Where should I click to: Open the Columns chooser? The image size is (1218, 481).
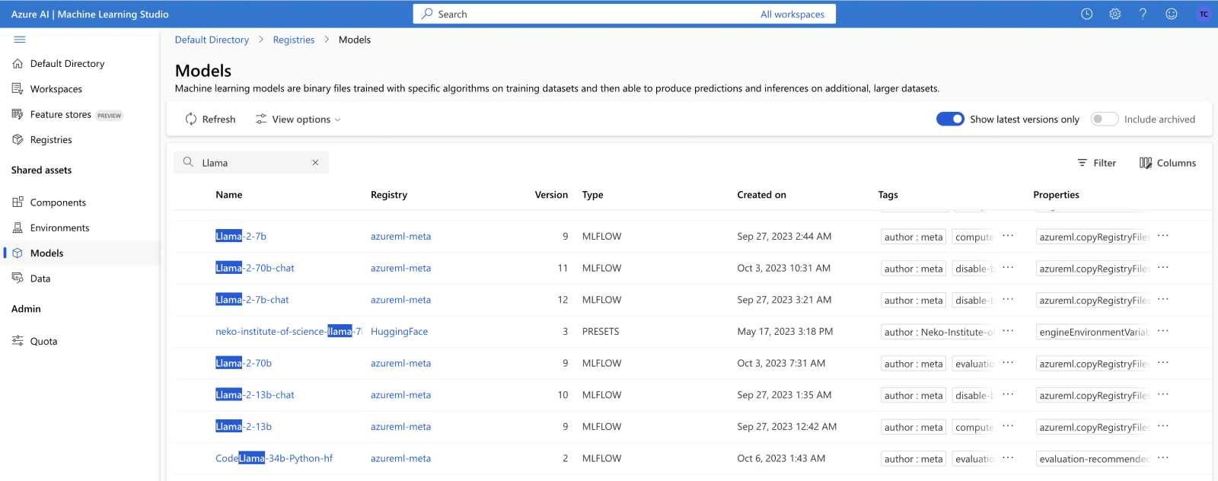tap(1167, 163)
